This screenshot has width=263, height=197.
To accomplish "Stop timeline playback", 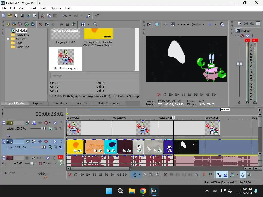I will [x=100, y=175].
